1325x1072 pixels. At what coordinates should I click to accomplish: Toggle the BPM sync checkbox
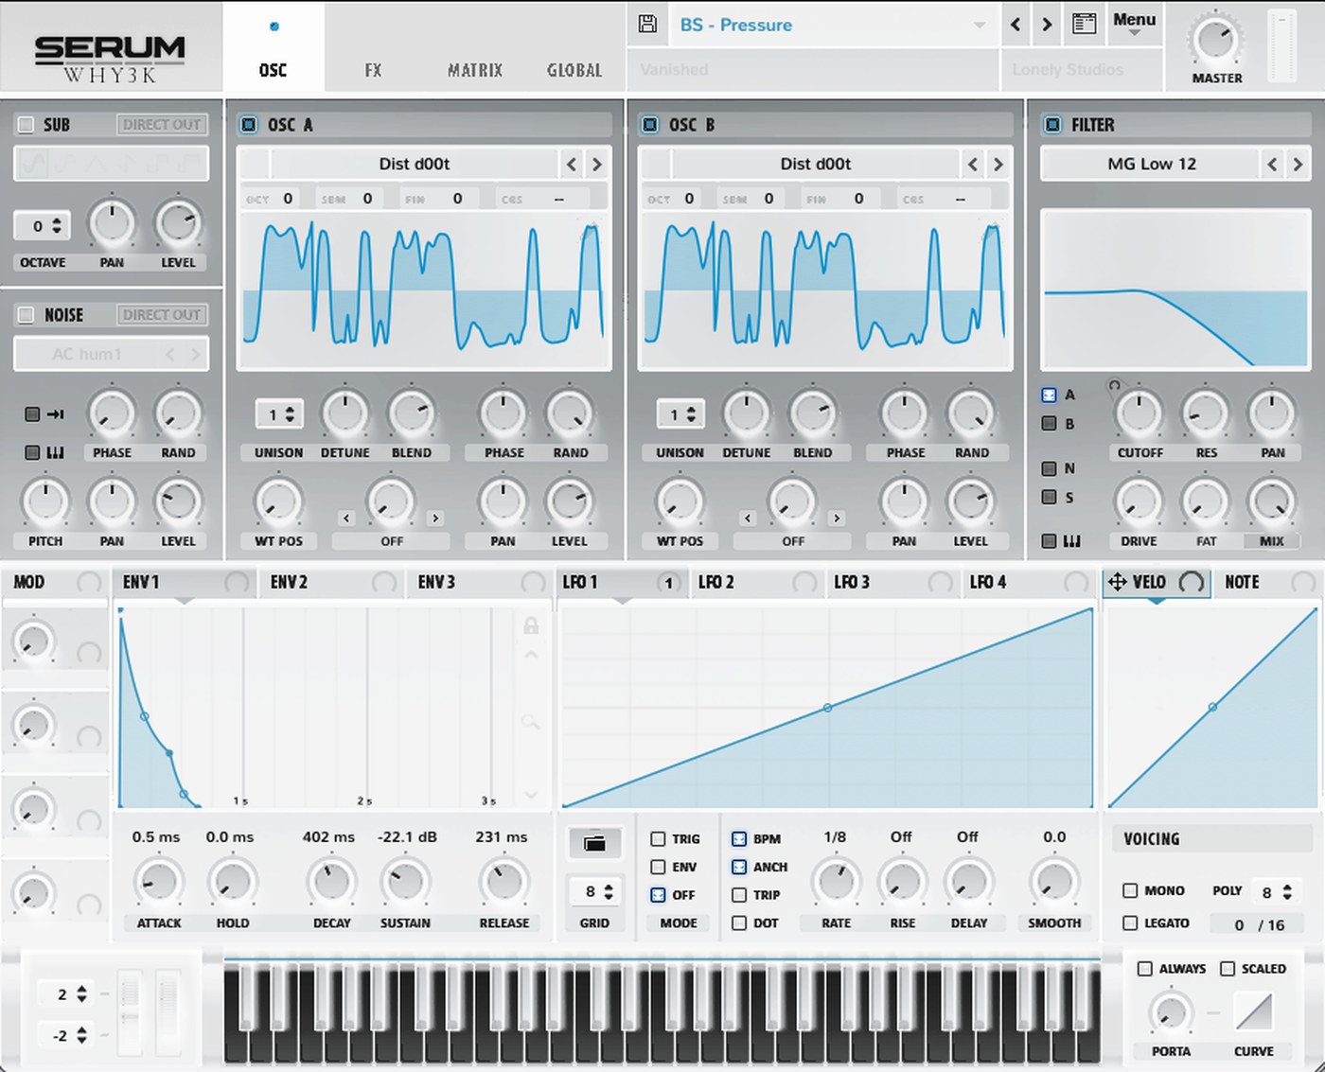pyautogui.click(x=739, y=839)
